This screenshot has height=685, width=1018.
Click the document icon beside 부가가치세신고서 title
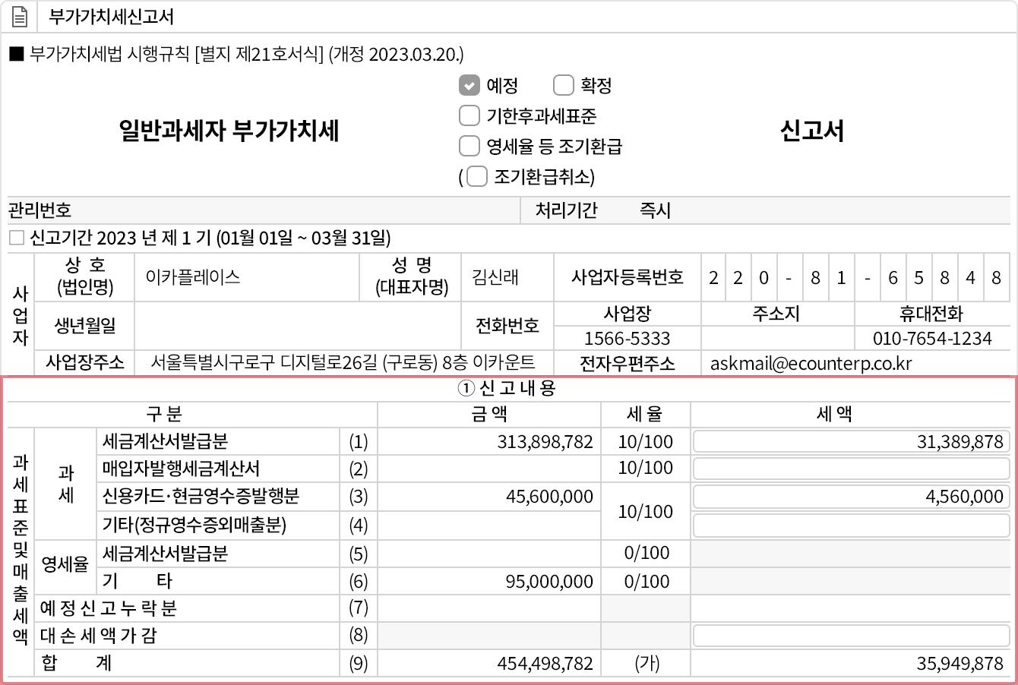[19, 16]
